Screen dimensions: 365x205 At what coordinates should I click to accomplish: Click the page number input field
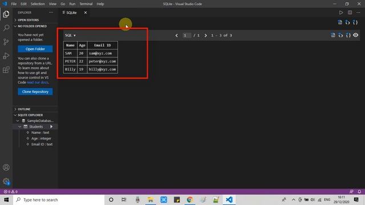coord(186,35)
